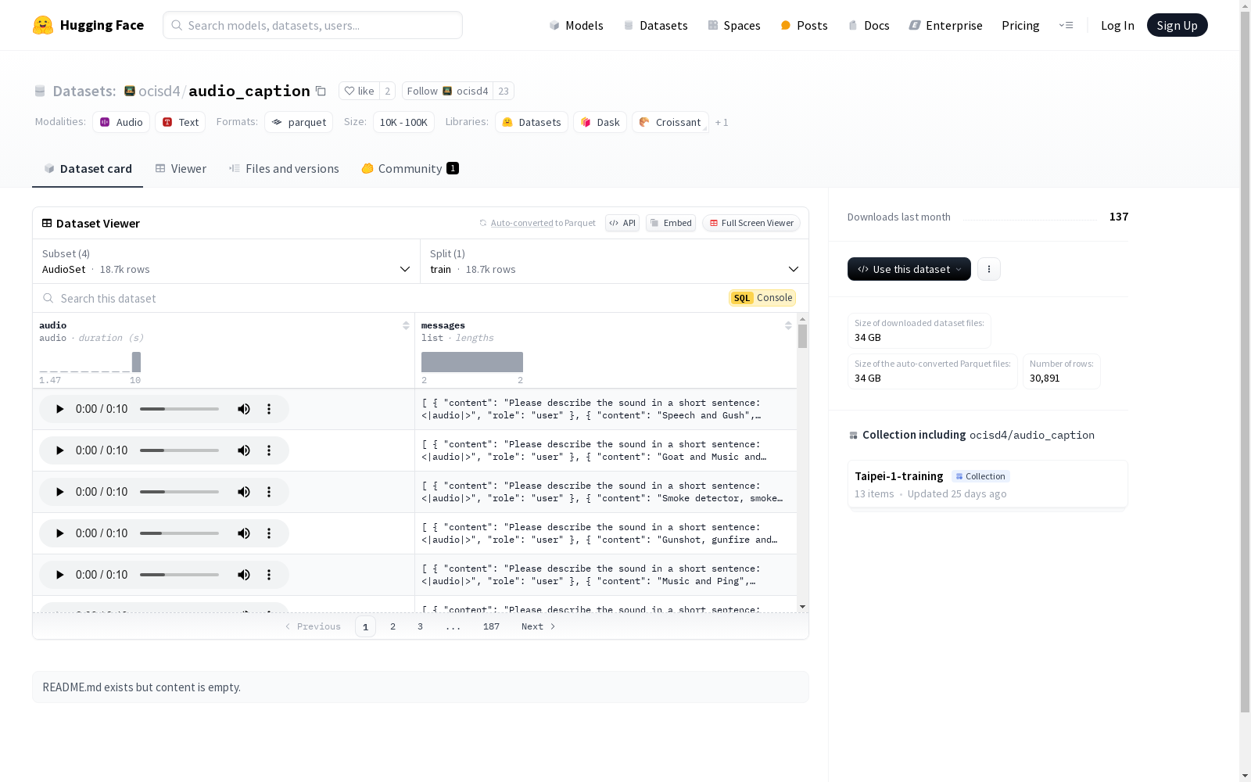
Task: Open Enterprise in the top navigation
Action: tap(945, 25)
